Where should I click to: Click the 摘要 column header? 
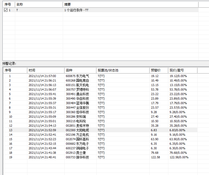131,5
